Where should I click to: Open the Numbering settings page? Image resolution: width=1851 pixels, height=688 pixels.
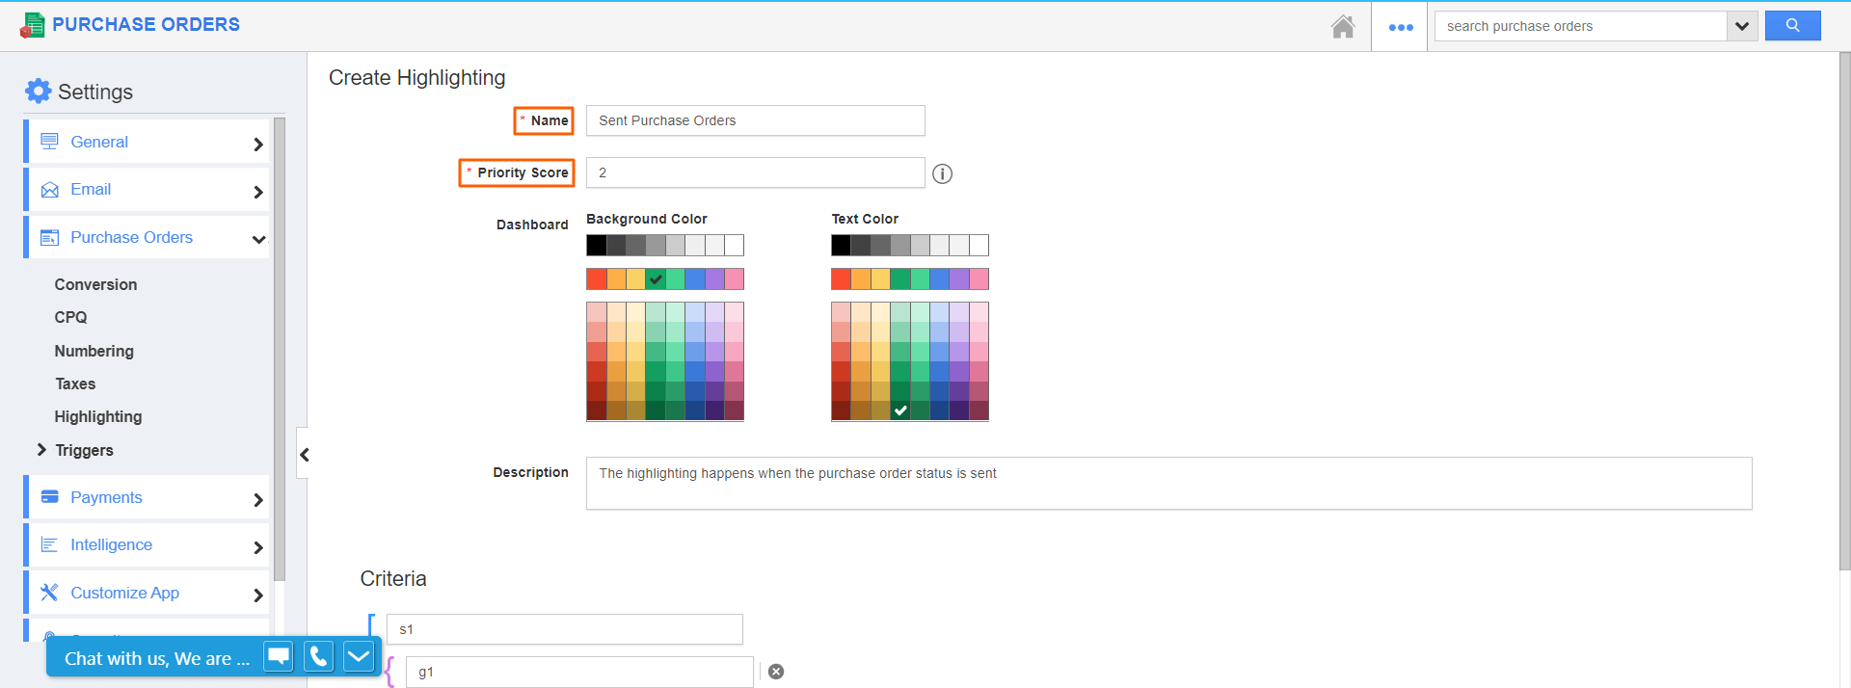pos(94,351)
